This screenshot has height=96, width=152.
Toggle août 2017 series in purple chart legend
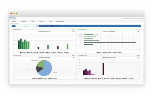point(131,79)
